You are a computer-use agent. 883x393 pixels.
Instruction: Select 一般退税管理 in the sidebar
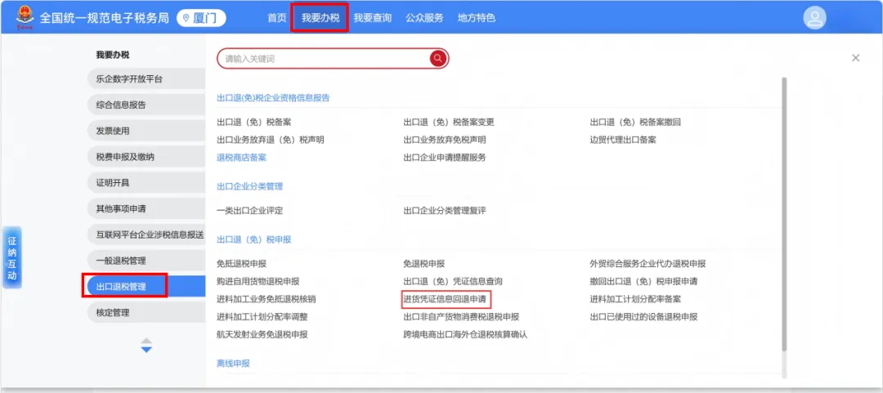(146, 261)
